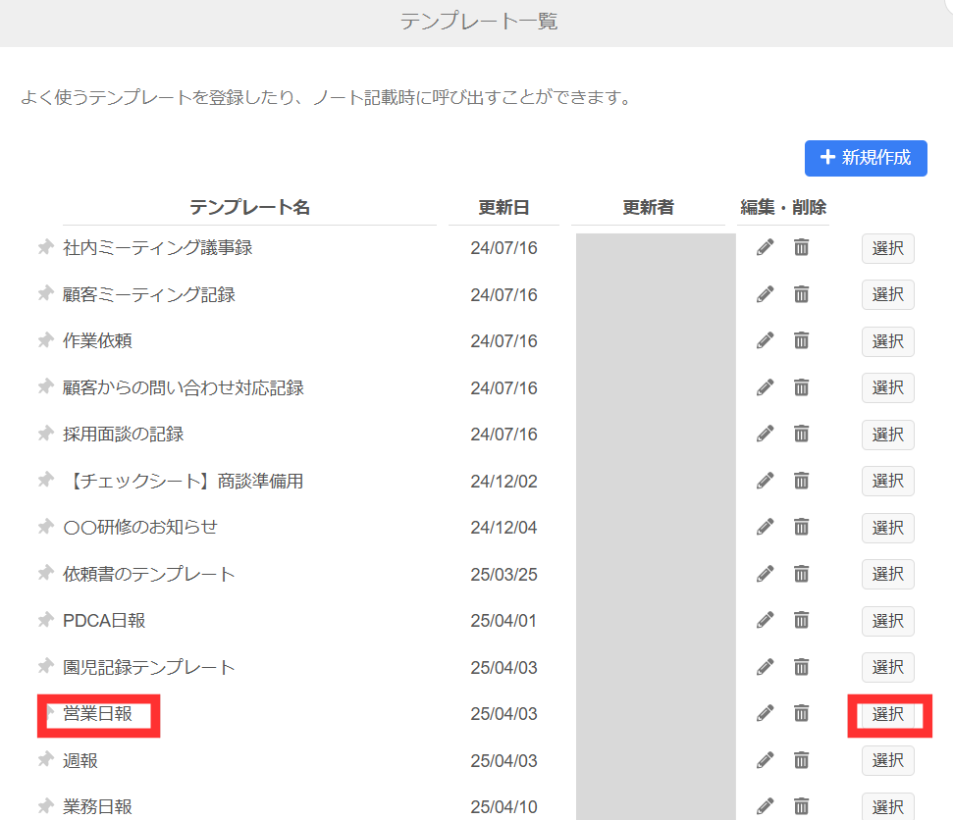Open the 週報 template by its name
This screenshot has width=953, height=820.
tap(80, 759)
